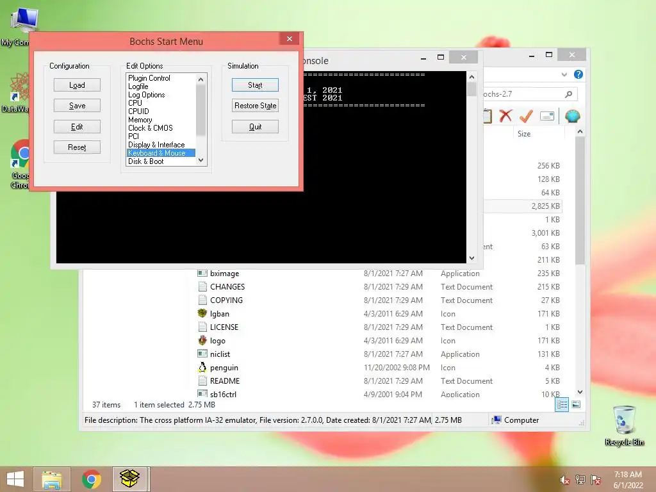Screen dimensions: 656x492
Task: Open Chrome from the taskbar
Action: pyautogui.click(x=91, y=479)
